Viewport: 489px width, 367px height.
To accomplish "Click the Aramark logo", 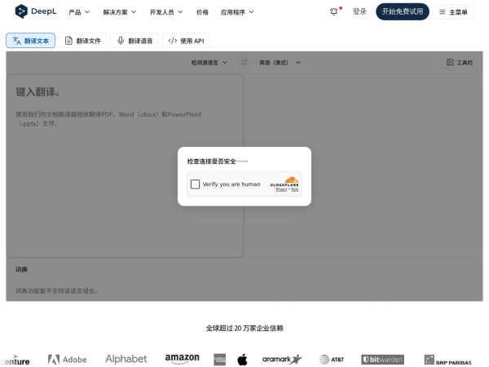I will pos(282,360).
